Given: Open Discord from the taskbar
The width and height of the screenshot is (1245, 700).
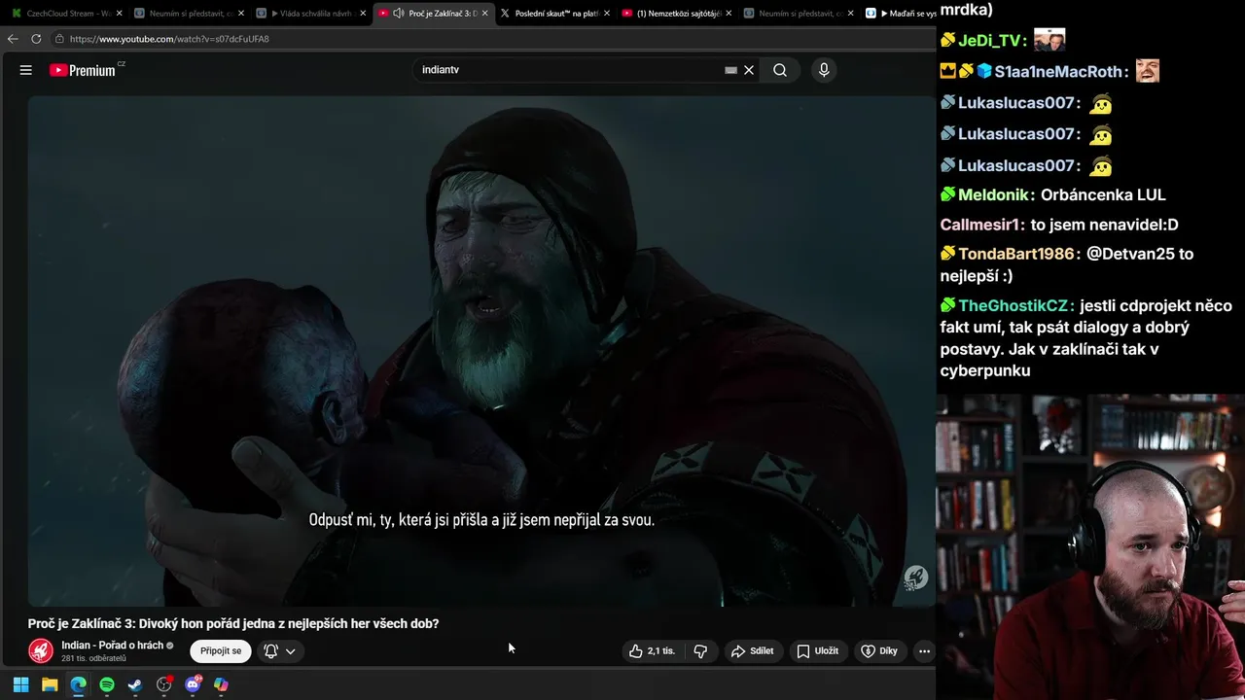Looking at the screenshot, I should coord(193,684).
